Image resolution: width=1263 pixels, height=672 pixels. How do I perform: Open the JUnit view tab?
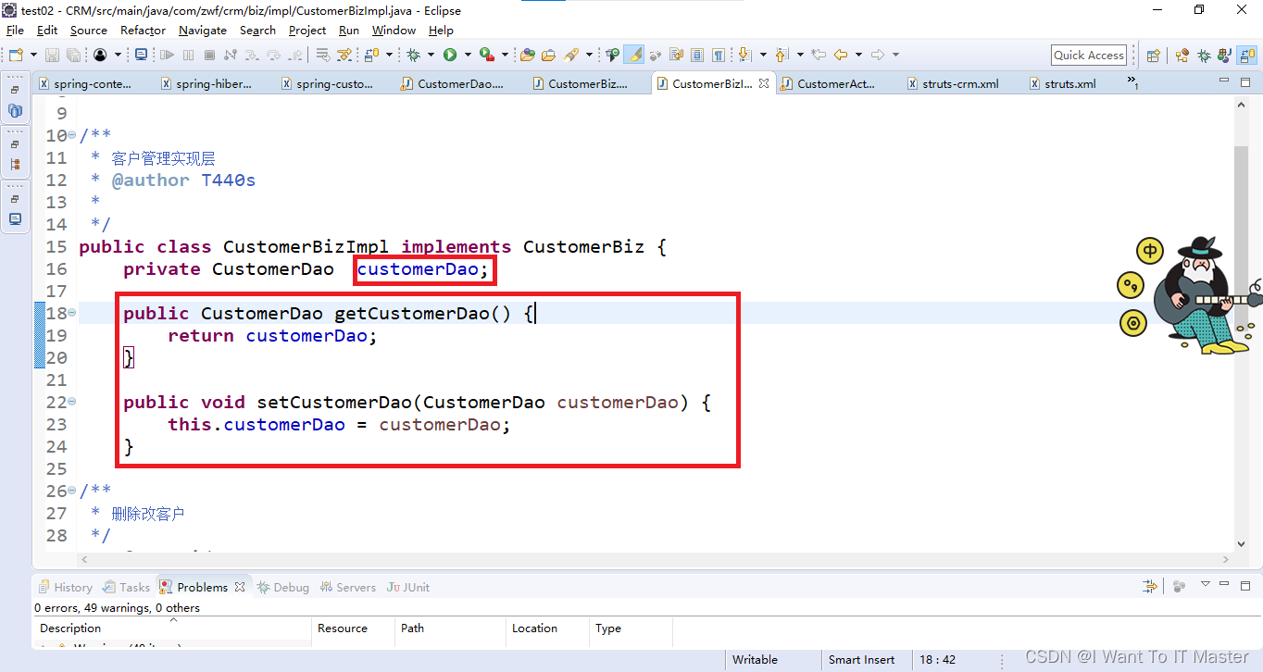(408, 587)
